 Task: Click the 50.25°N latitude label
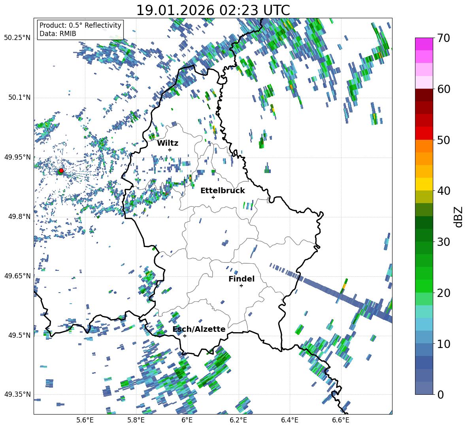(17, 38)
